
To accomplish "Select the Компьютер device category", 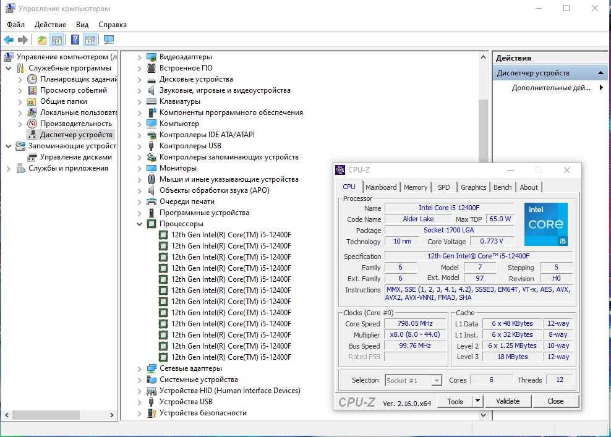I will 179,124.
